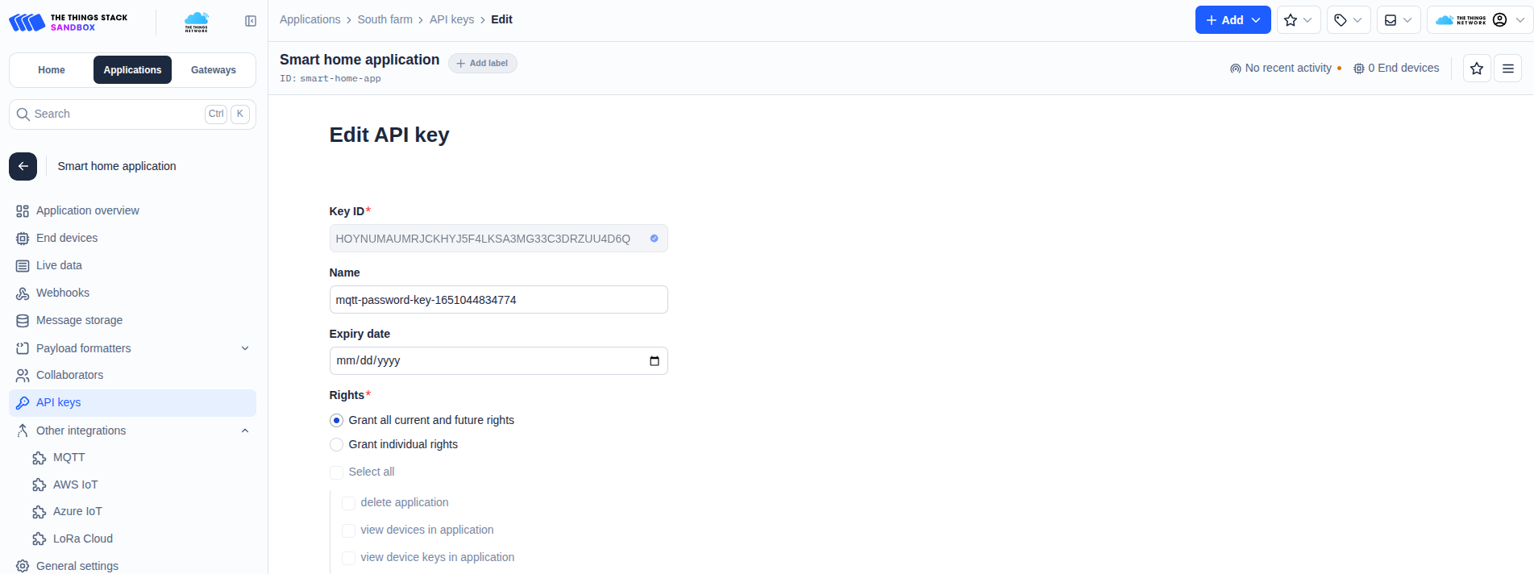This screenshot has height=574, width=1534.
Task: Click the Add label button
Action: [483, 63]
